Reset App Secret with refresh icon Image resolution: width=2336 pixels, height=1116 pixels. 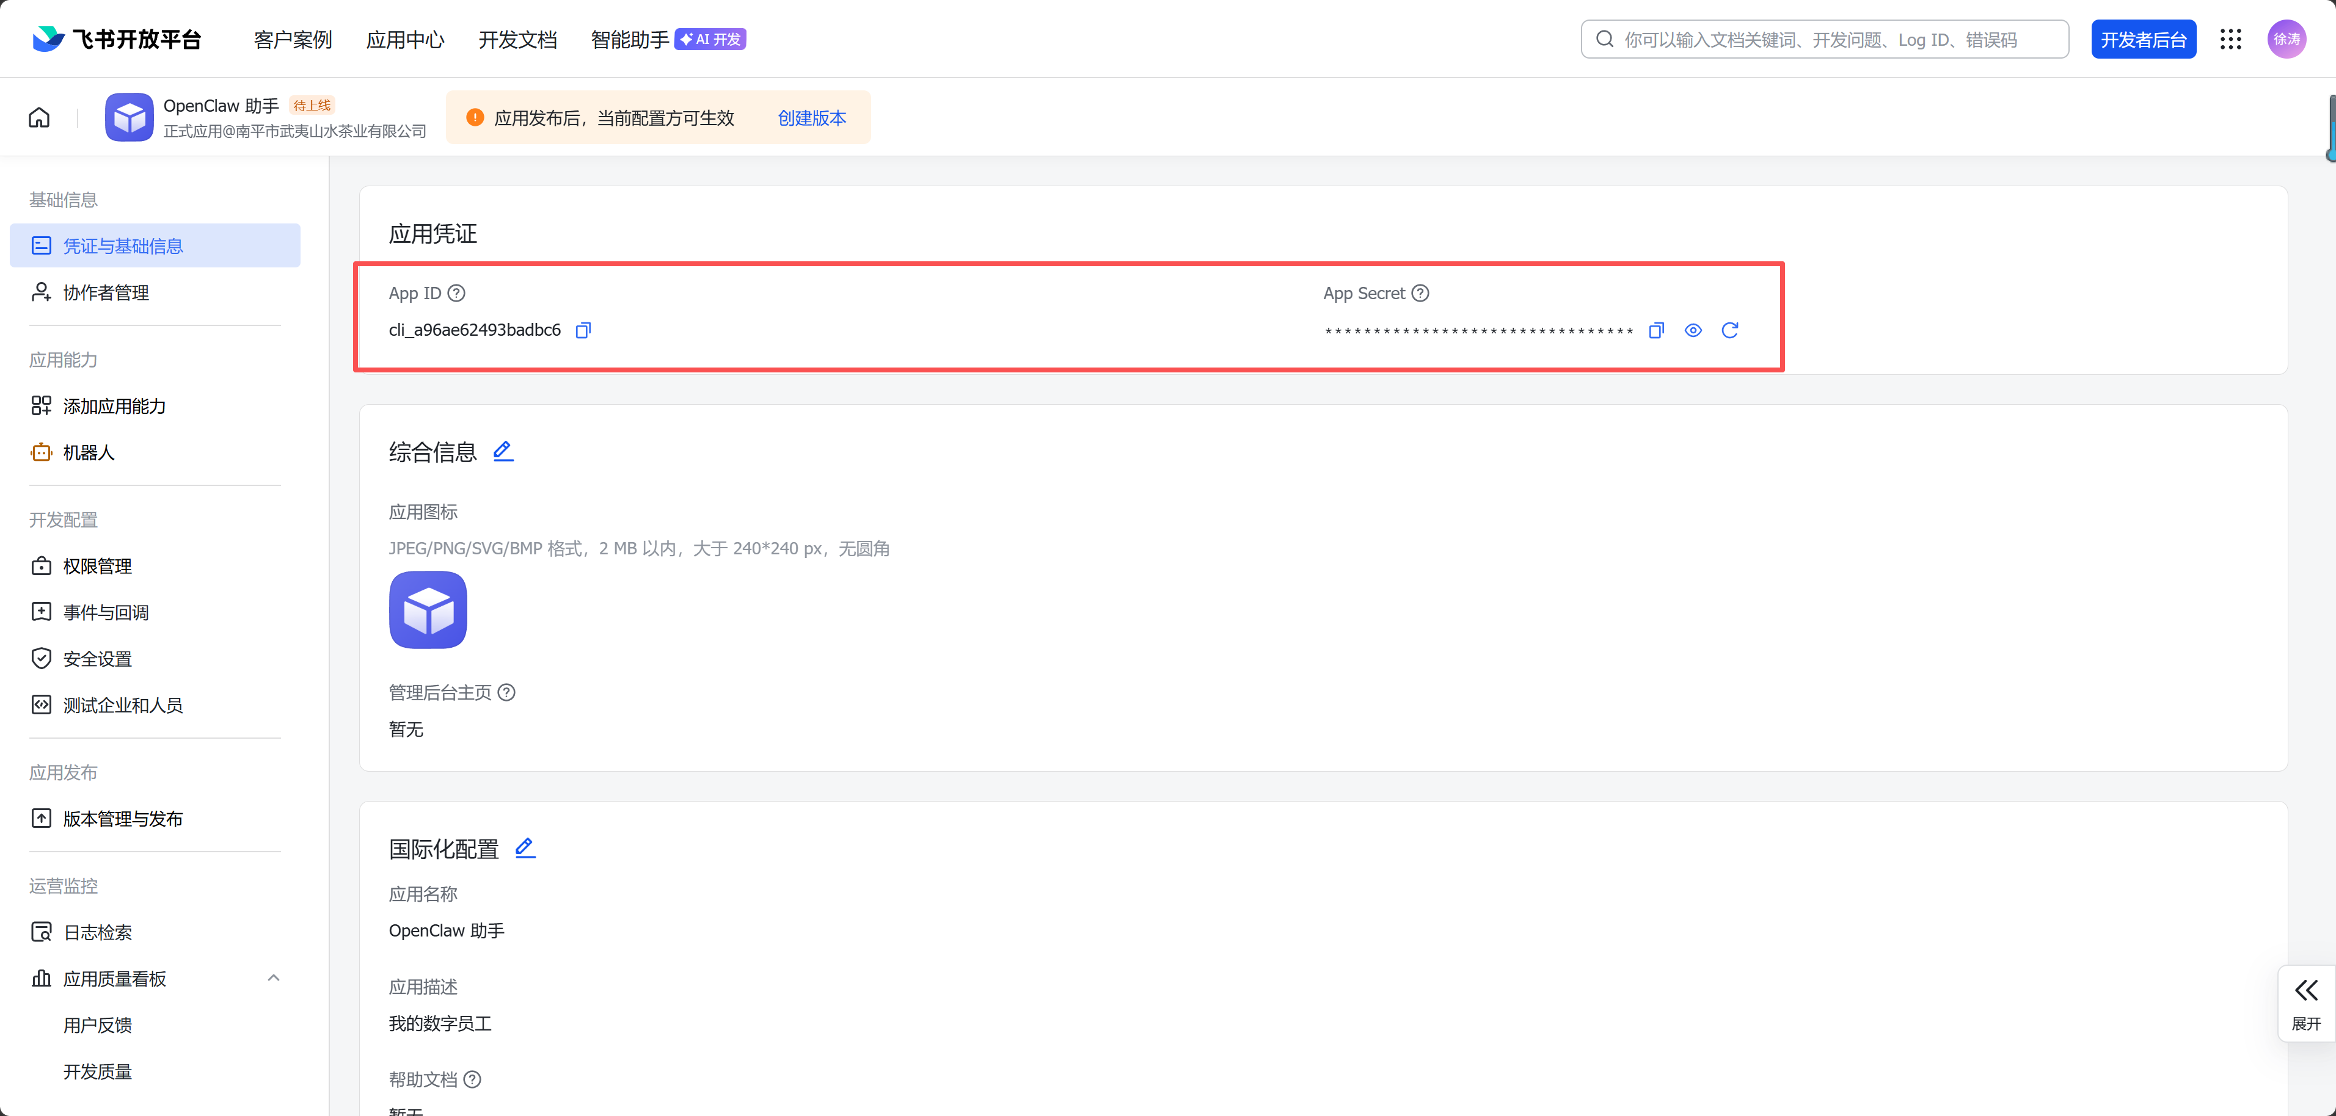coord(1729,330)
